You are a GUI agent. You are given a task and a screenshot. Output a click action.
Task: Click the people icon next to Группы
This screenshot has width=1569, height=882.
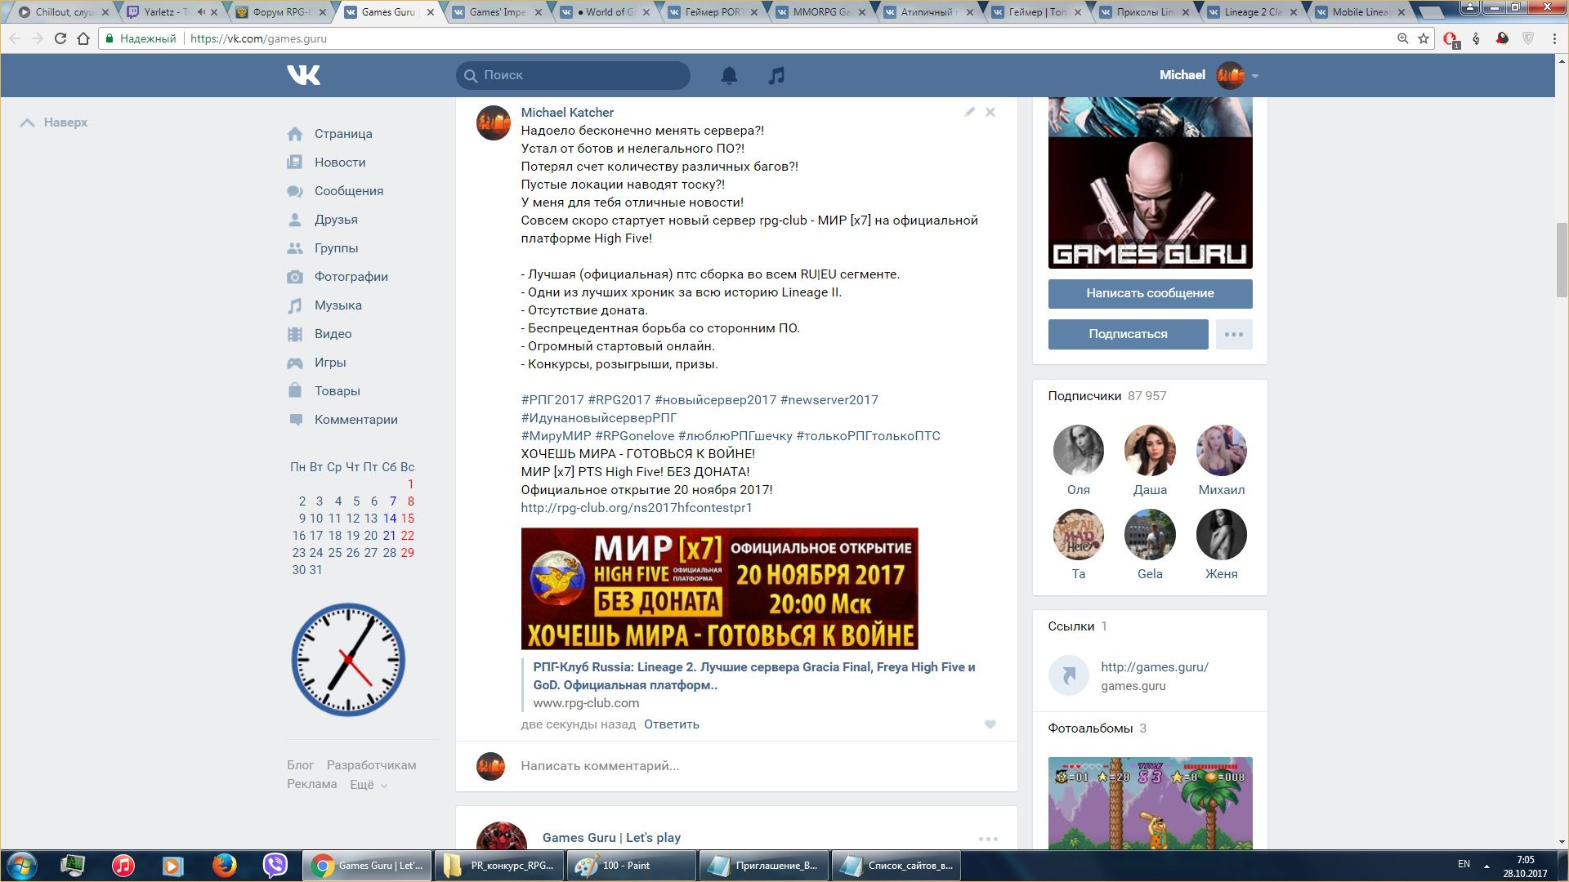click(x=295, y=248)
